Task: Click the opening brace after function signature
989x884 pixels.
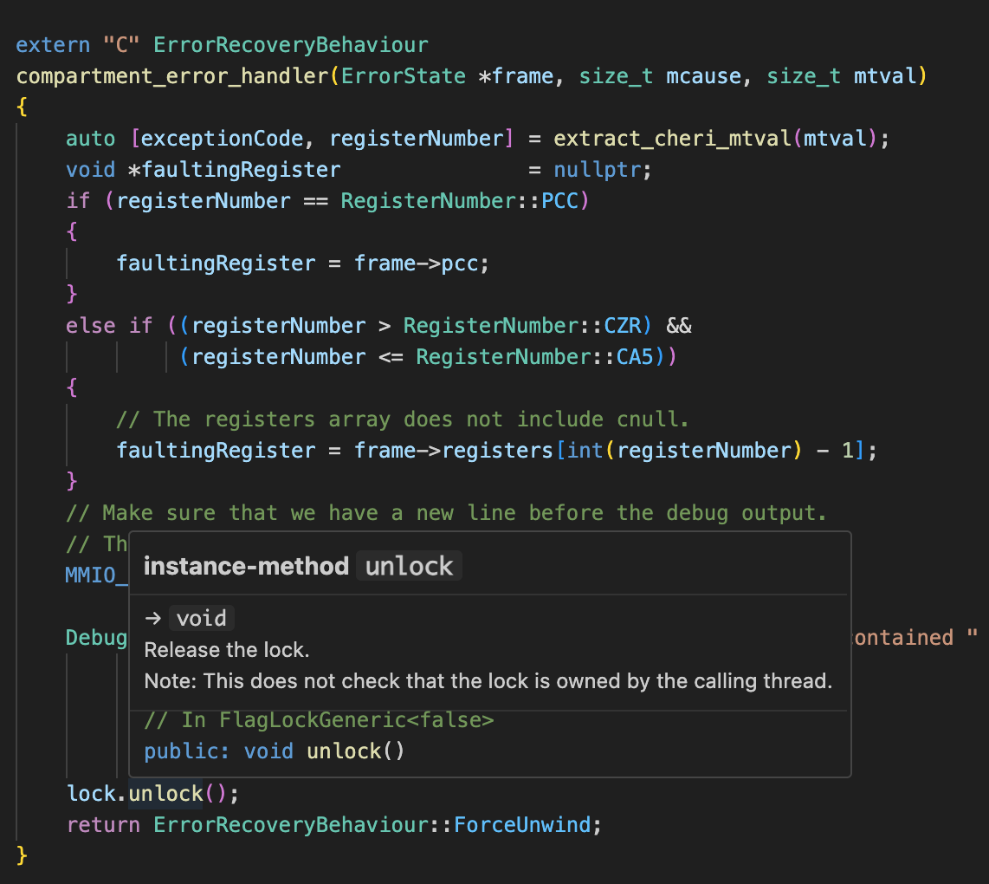Action: click(x=22, y=107)
